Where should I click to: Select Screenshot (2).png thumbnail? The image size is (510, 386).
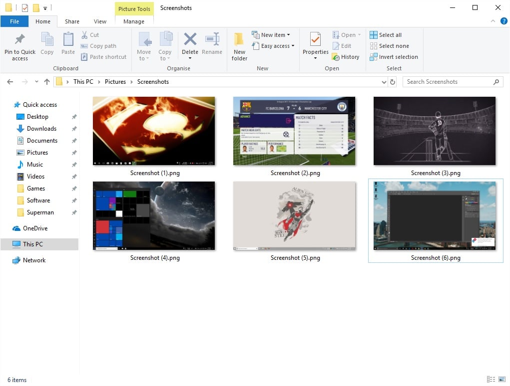[294, 131]
